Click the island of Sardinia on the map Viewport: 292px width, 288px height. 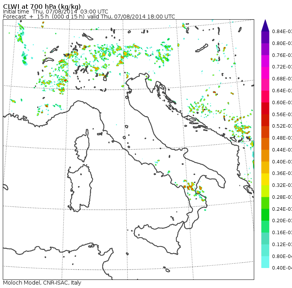[80, 188]
